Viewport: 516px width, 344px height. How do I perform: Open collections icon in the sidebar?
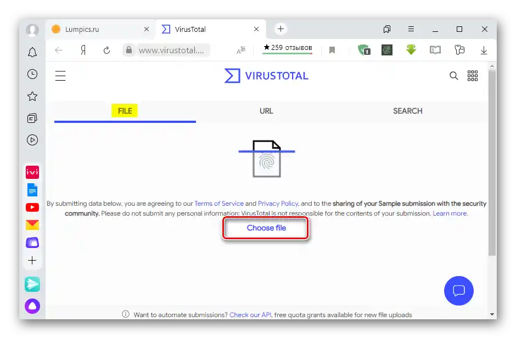(32, 118)
